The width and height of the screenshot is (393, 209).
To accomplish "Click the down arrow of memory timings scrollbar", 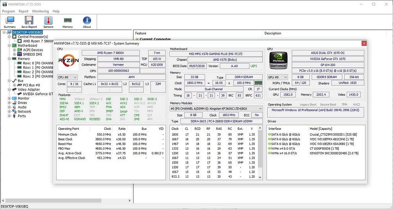I will tap(260, 177).
